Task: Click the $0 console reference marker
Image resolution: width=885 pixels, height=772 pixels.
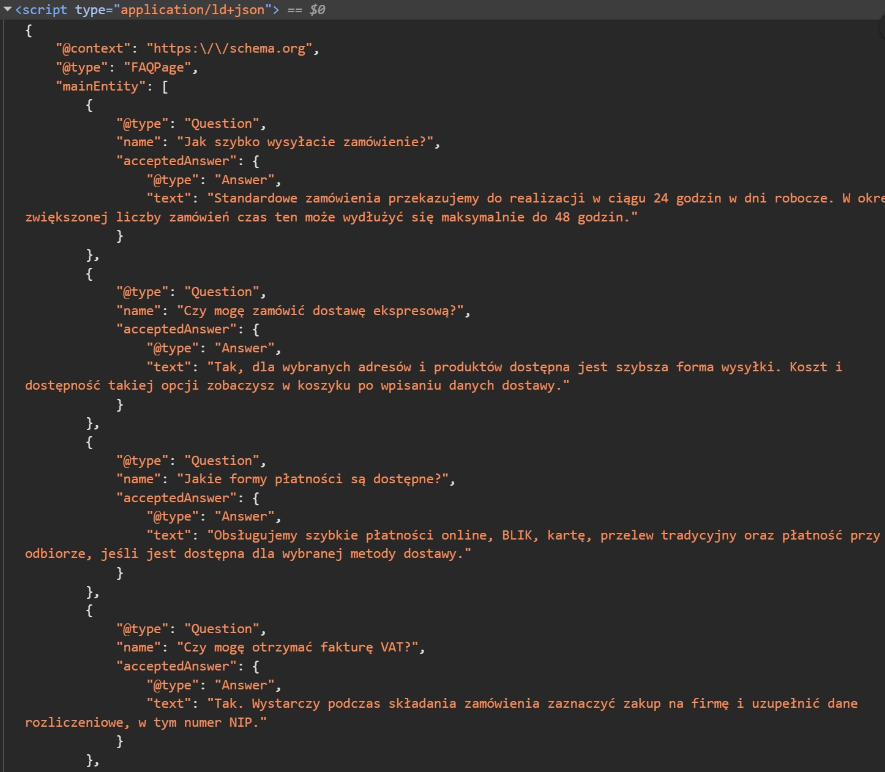Action: [317, 10]
